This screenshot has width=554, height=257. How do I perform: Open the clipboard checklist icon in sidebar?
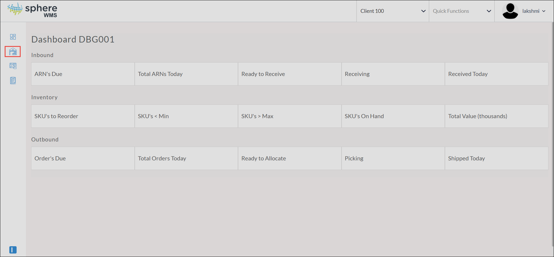click(x=13, y=80)
